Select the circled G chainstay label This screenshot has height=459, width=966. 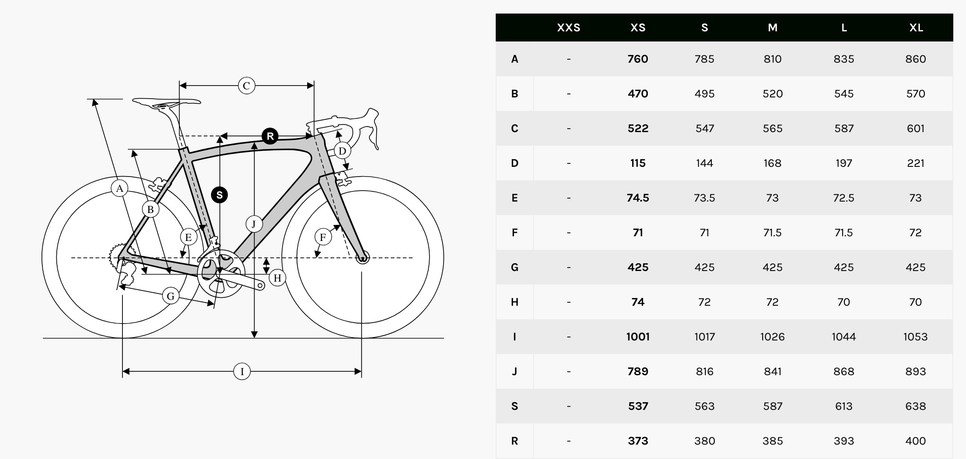(171, 296)
